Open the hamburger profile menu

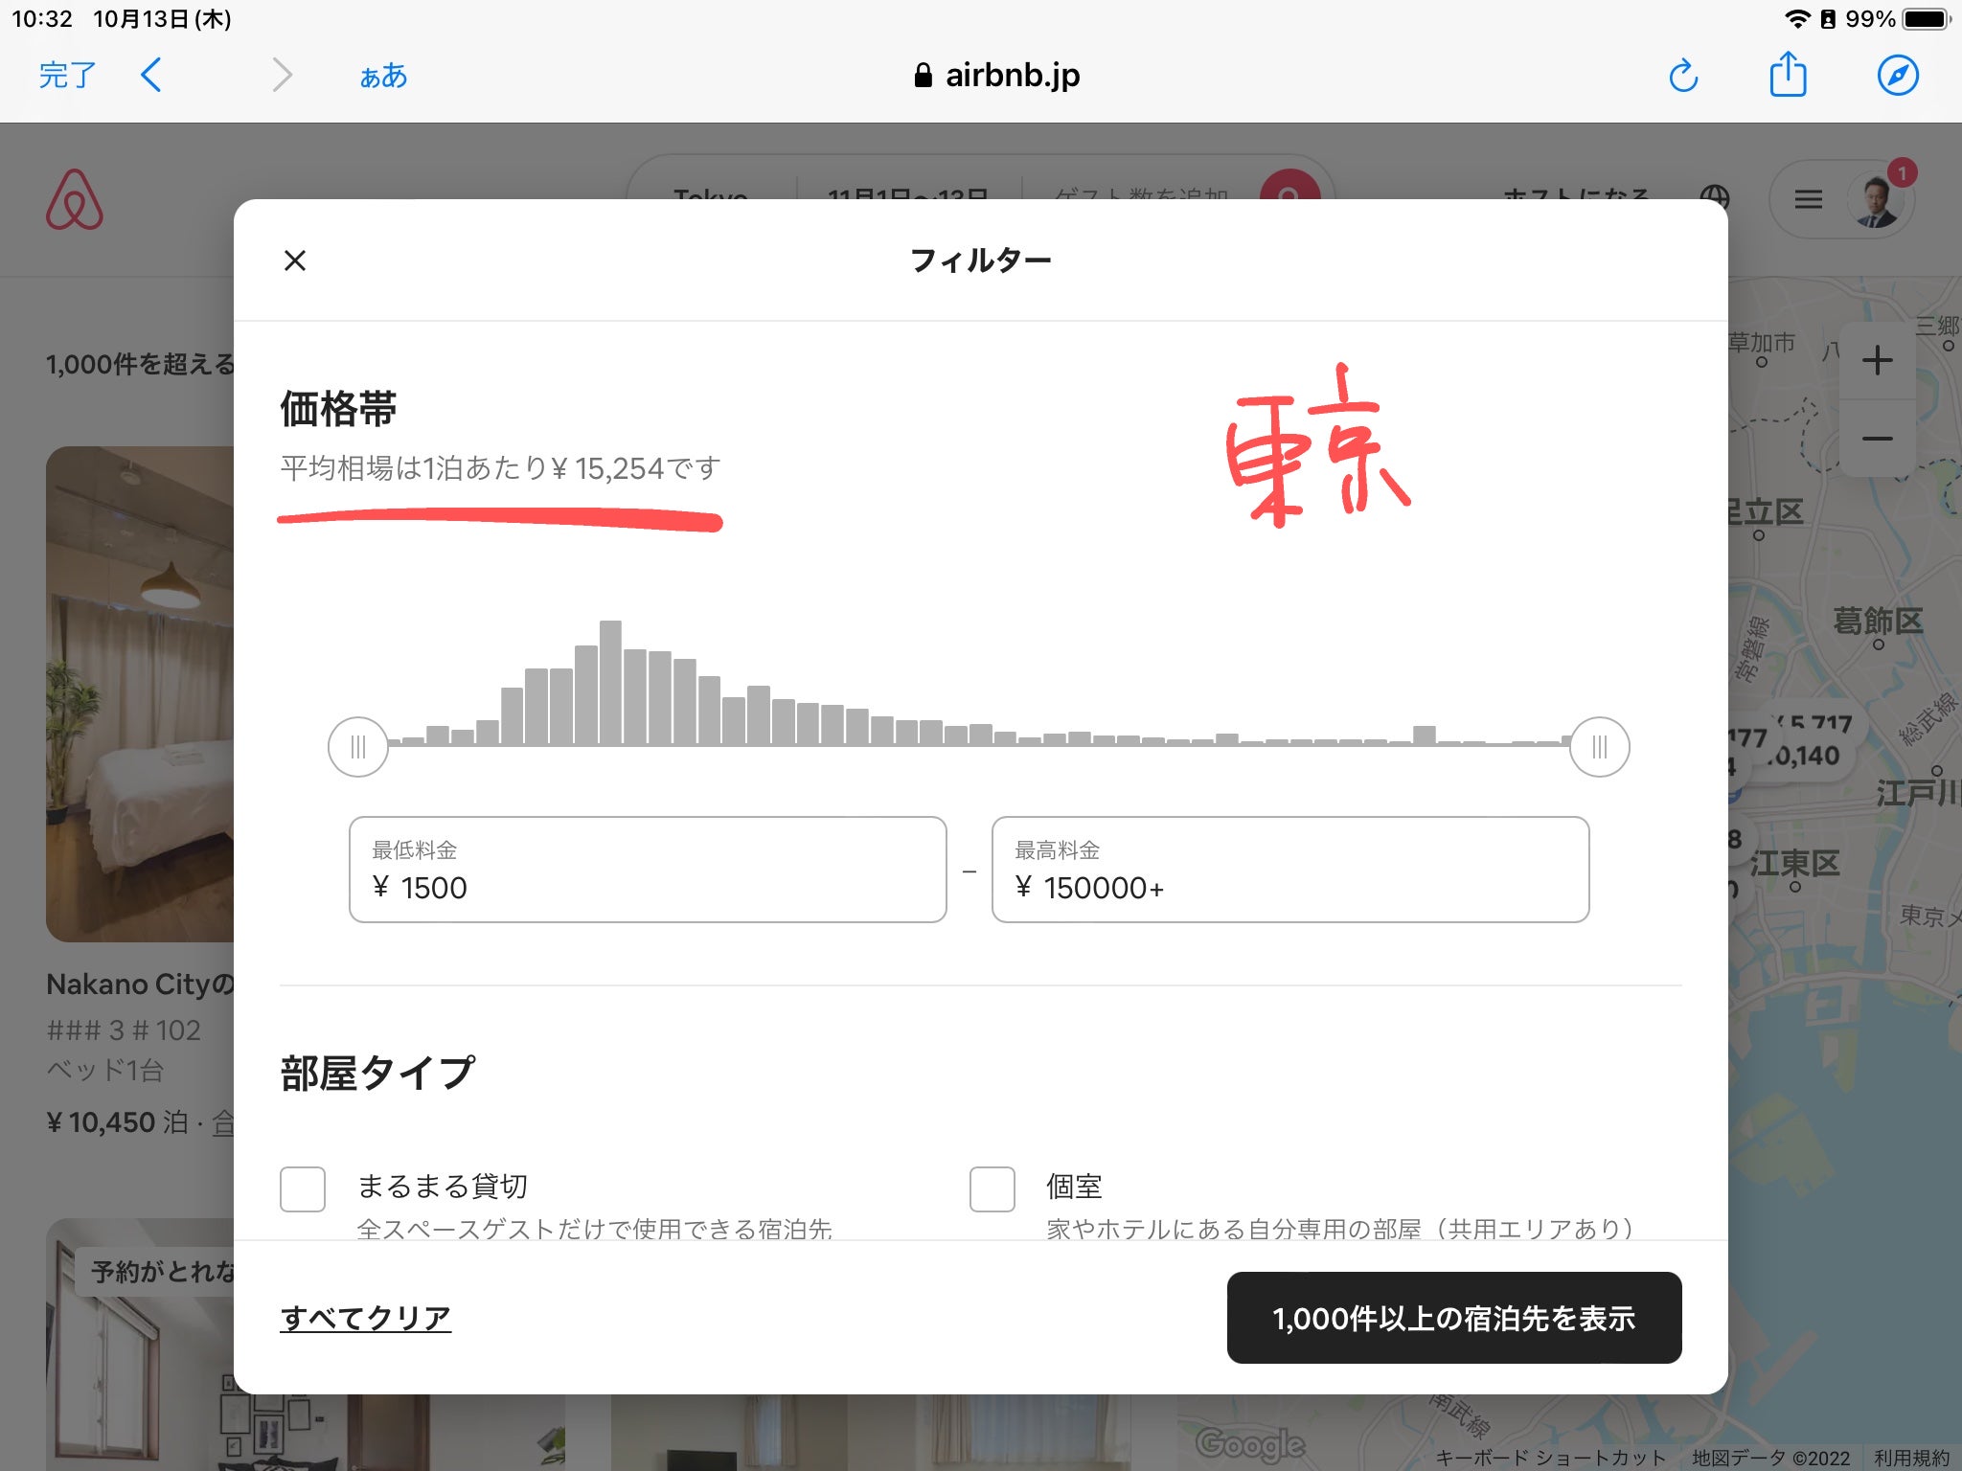coord(1808,199)
